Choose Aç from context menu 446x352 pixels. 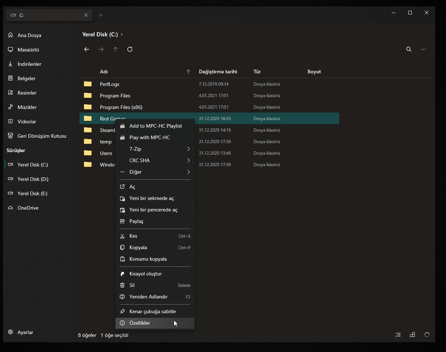(x=155, y=187)
